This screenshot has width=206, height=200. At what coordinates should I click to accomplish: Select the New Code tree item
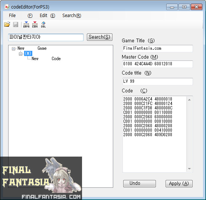click(46, 59)
